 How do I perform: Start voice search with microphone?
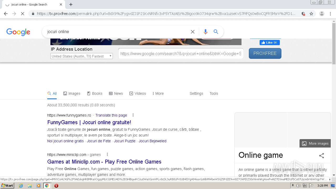pyautogui.click(x=206, y=32)
